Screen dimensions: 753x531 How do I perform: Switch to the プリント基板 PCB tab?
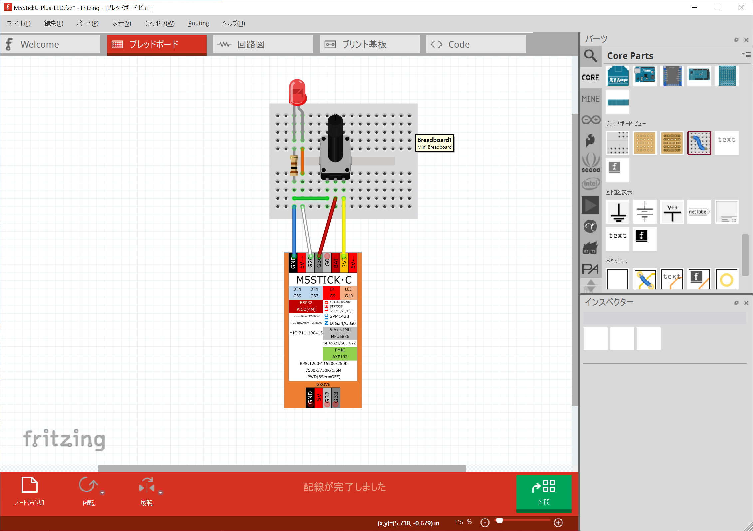pyautogui.click(x=370, y=44)
